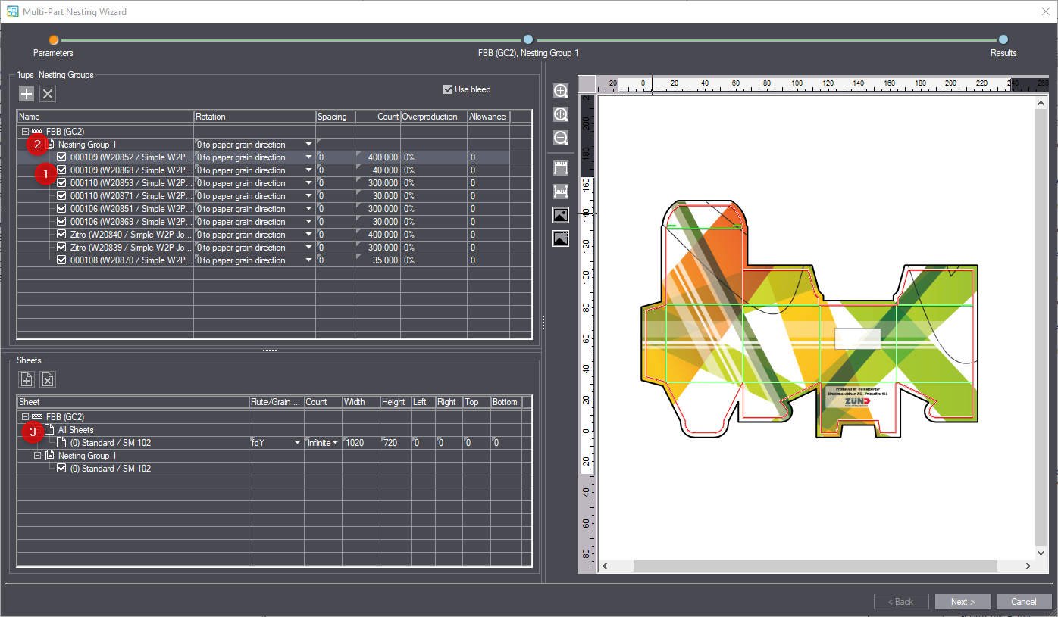
Task: Uncheck 000108 (W20870) part checkbox
Action: pos(62,260)
